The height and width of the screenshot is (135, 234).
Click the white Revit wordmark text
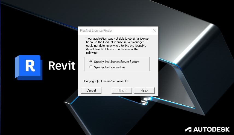pyautogui.click(x=62, y=66)
